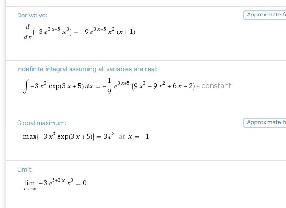286x208 pixels.
Task: Click the limit result '= 0'
Action: pos(81,183)
